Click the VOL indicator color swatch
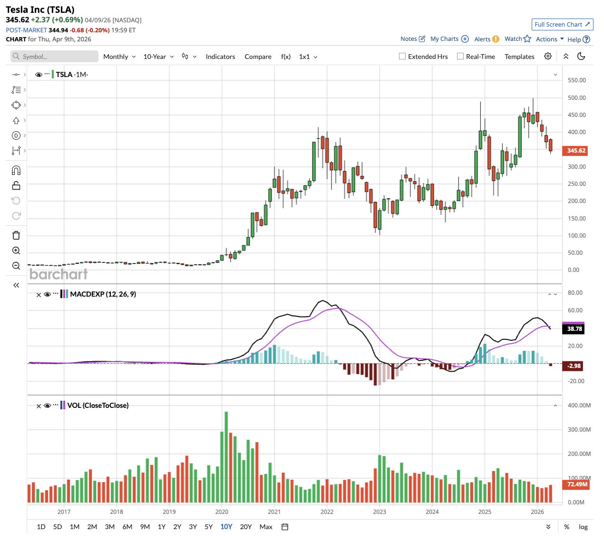 click(x=63, y=406)
